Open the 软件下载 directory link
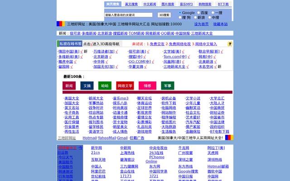The image size is (290, 181). [169, 103]
